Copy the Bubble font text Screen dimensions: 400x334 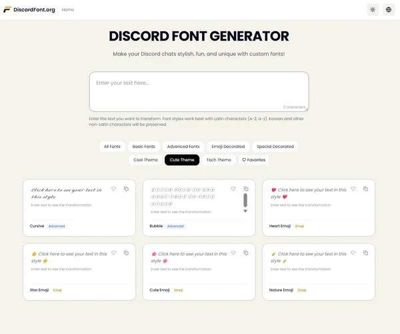245,189
